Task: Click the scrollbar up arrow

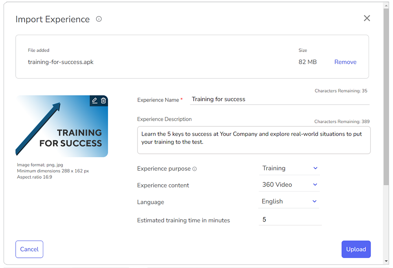Action: point(386,5)
